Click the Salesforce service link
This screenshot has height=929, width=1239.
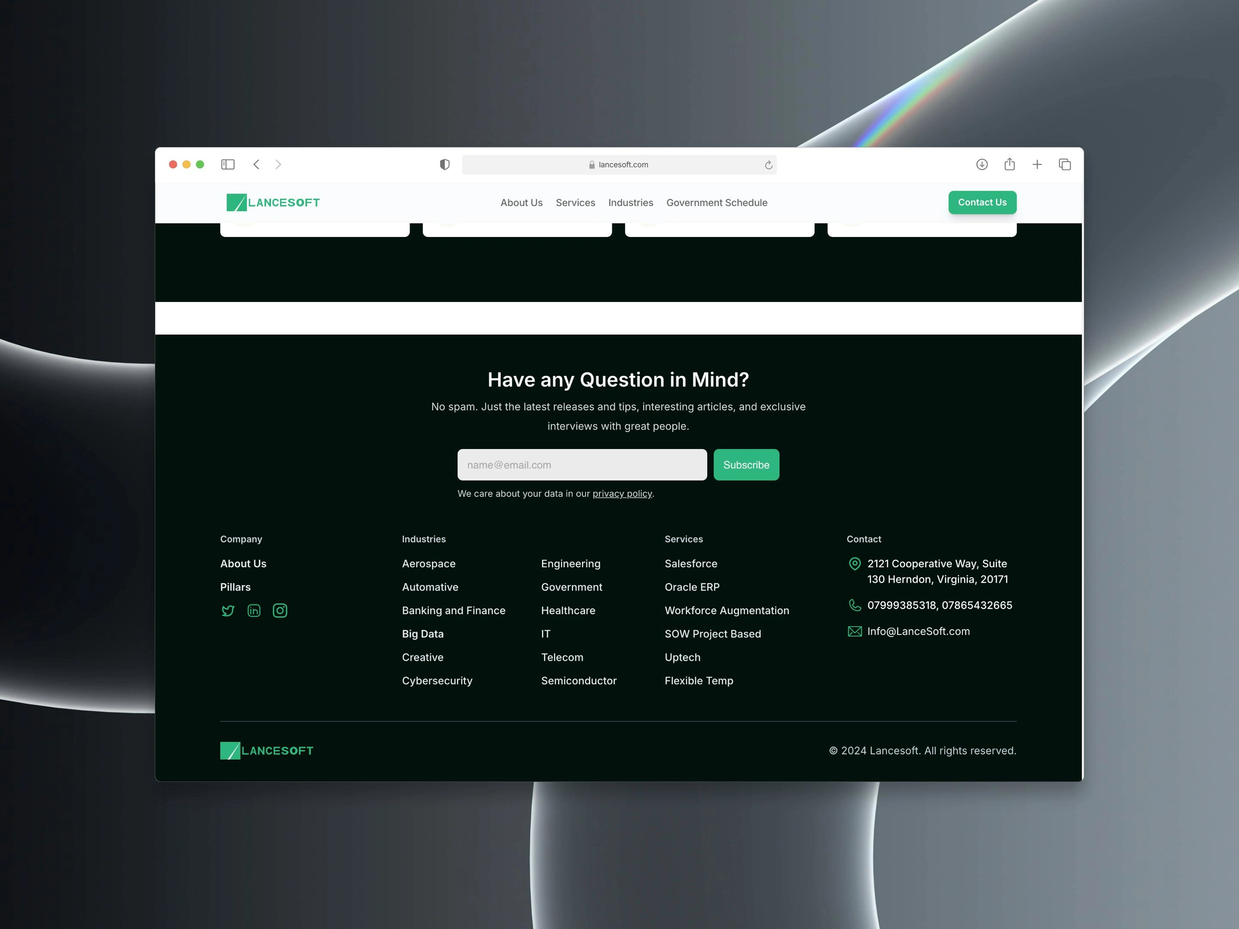691,563
